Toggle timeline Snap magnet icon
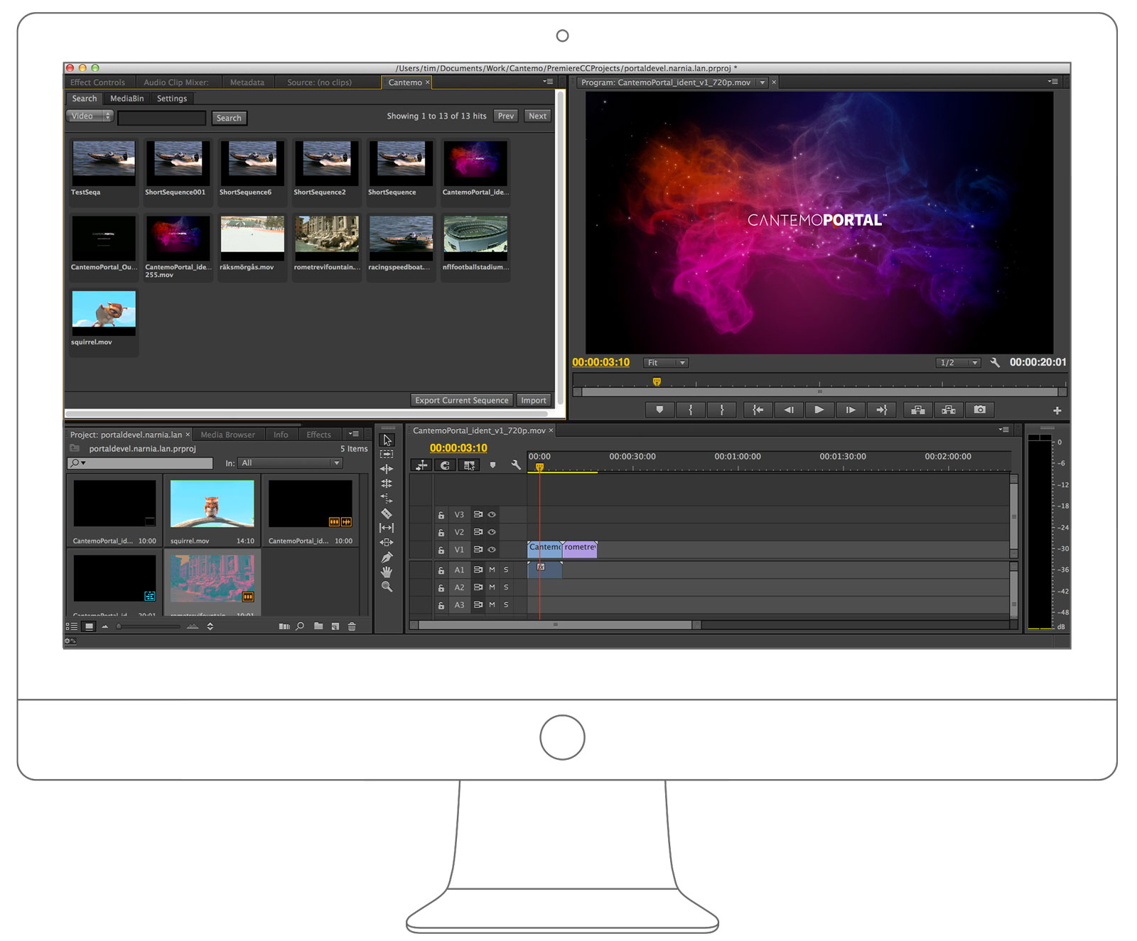1137x941 pixels. click(445, 466)
